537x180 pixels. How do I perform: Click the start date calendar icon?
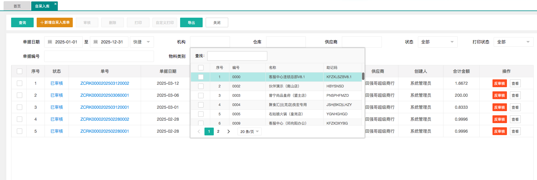tap(50, 42)
